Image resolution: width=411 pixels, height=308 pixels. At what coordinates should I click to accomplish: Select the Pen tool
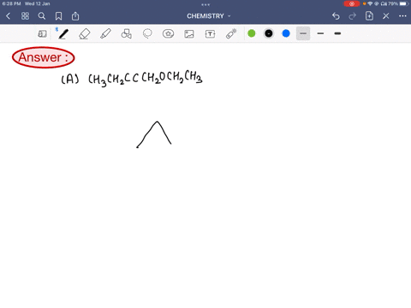pyautogui.click(x=63, y=33)
